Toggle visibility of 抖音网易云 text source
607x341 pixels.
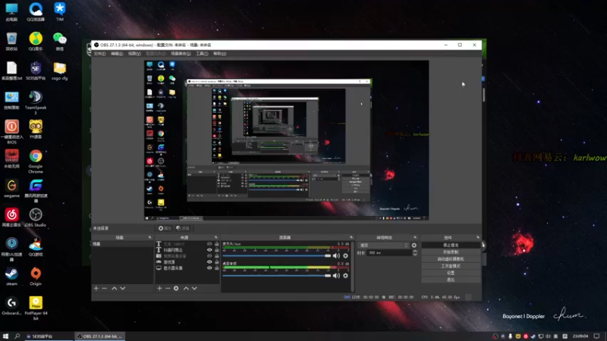209,250
